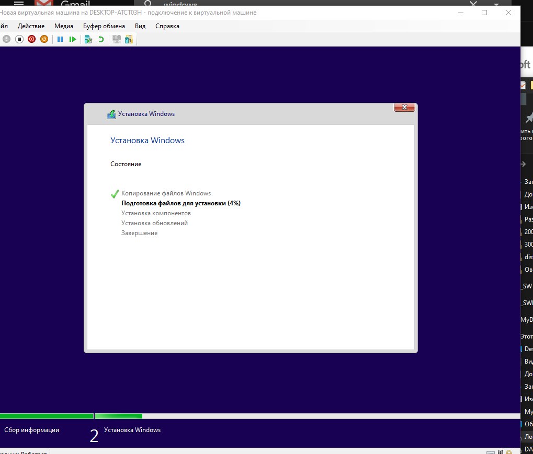Viewport: 533px width, 454px height.
Task: Shut down the VM using red power icon
Action: click(x=31, y=39)
